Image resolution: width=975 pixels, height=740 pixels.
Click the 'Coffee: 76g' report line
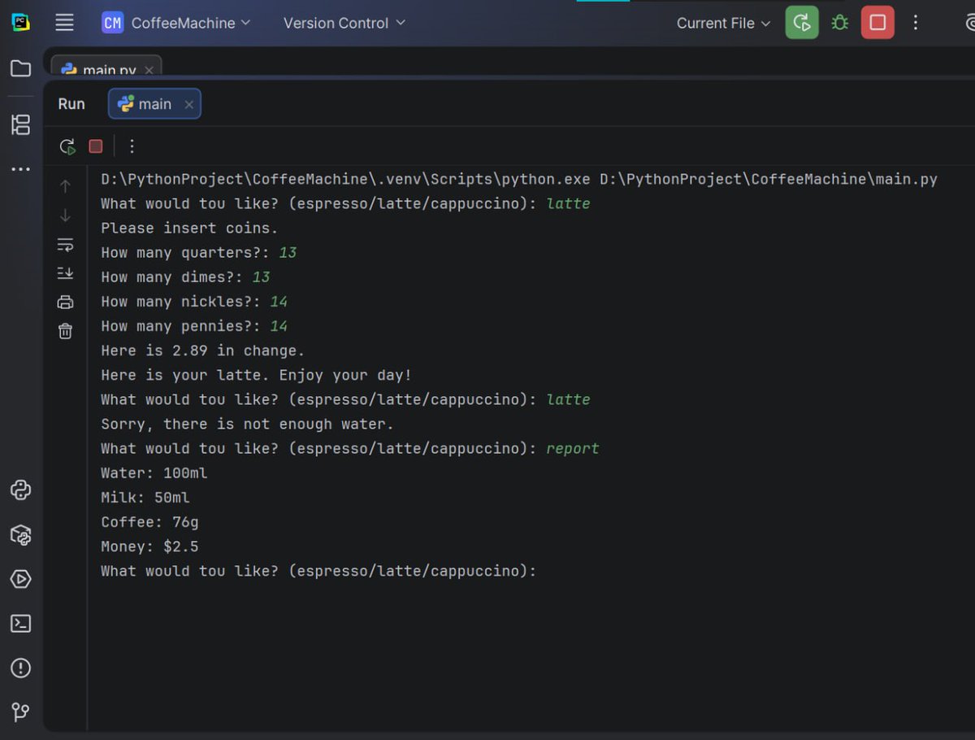tap(149, 522)
